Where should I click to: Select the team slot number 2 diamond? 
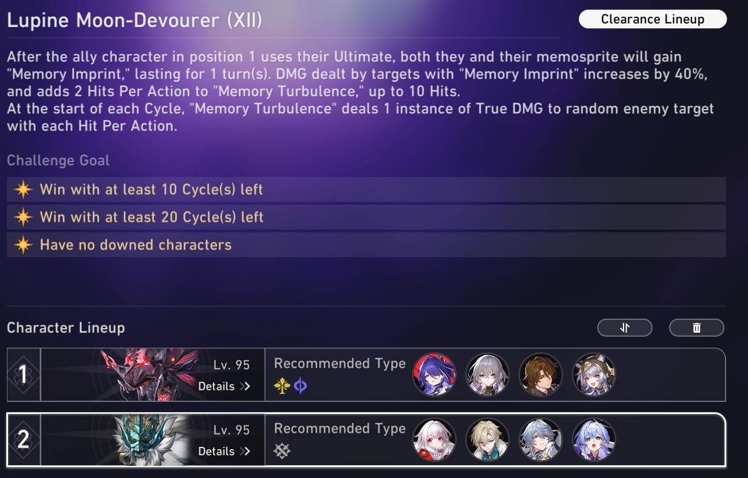coord(24,440)
